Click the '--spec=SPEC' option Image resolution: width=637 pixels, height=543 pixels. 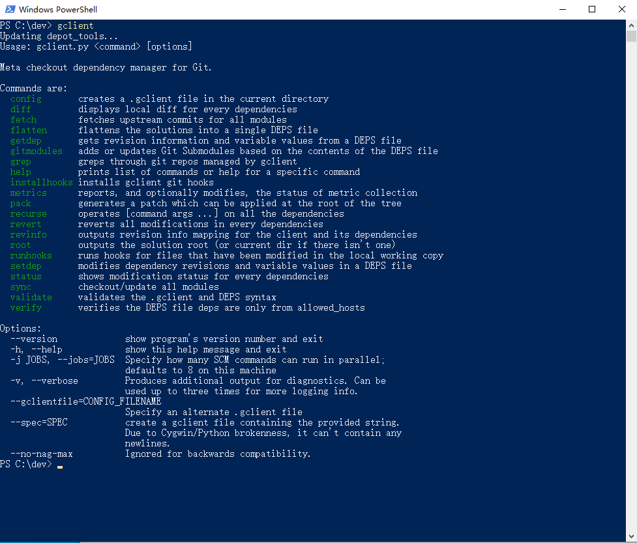pos(39,423)
